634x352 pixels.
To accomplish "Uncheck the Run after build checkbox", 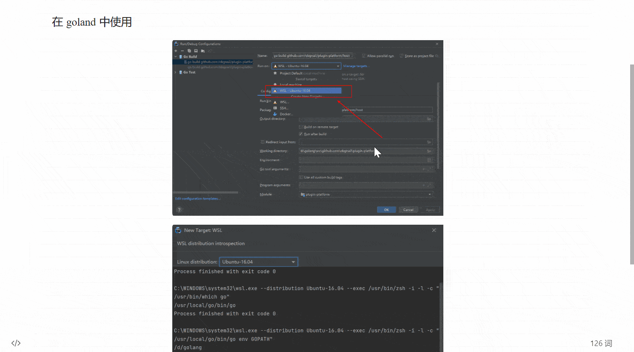I will pyautogui.click(x=301, y=134).
